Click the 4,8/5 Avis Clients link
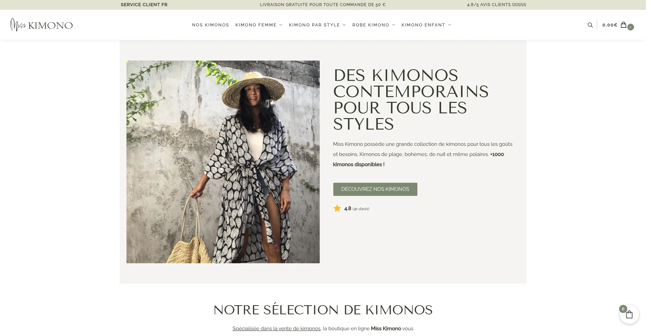651x336 pixels. point(496,5)
